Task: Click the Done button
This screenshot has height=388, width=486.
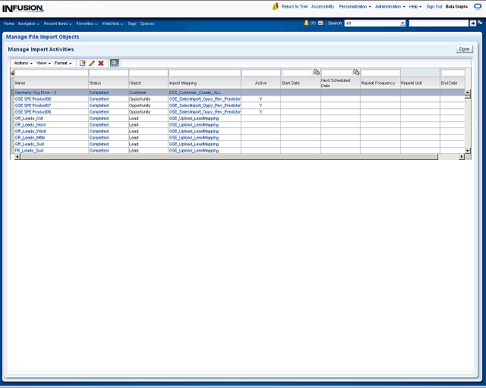Action: coord(464,48)
